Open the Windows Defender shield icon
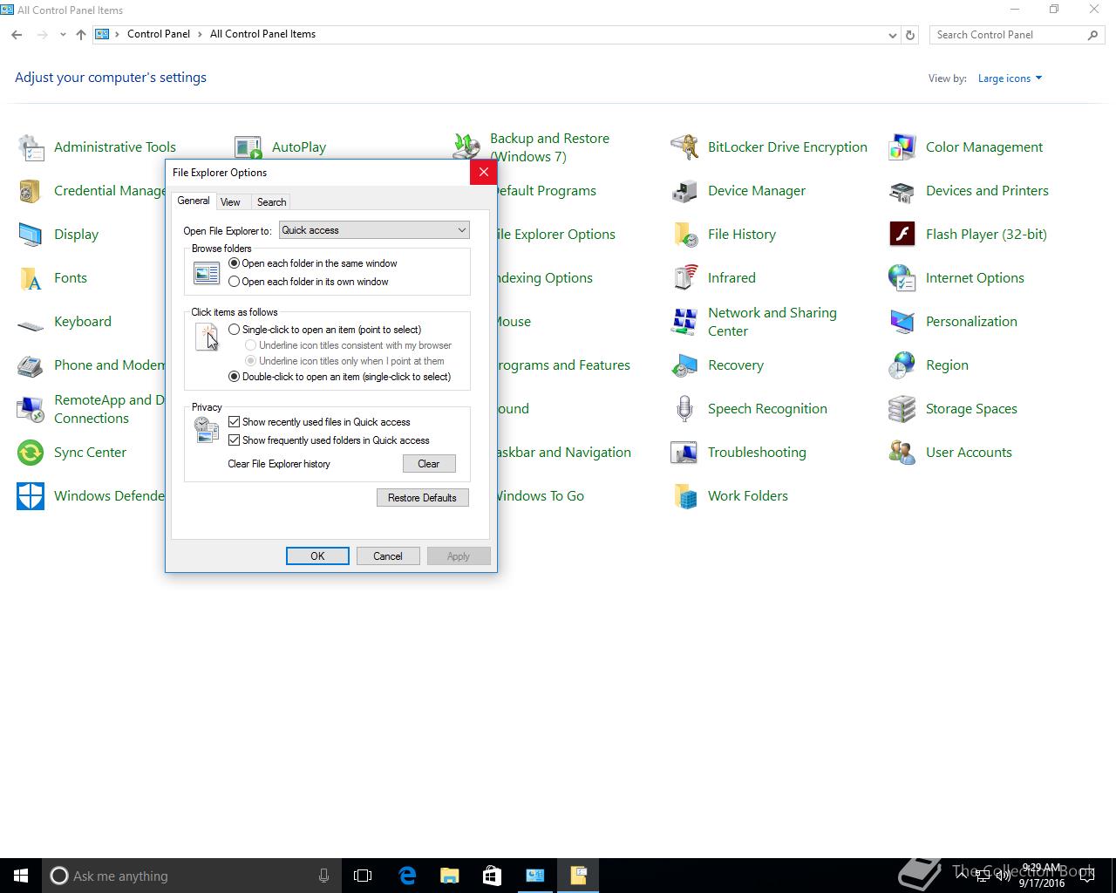Screen dimensions: 1116x893 point(31,496)
